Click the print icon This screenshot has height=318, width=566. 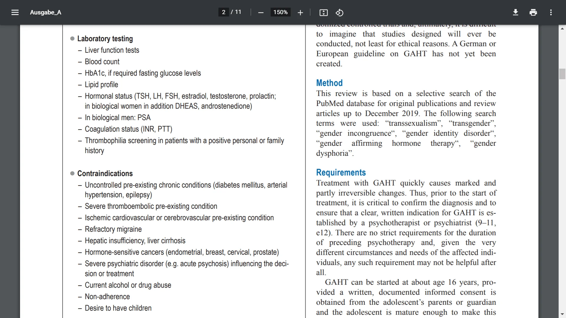click(533, 12)
